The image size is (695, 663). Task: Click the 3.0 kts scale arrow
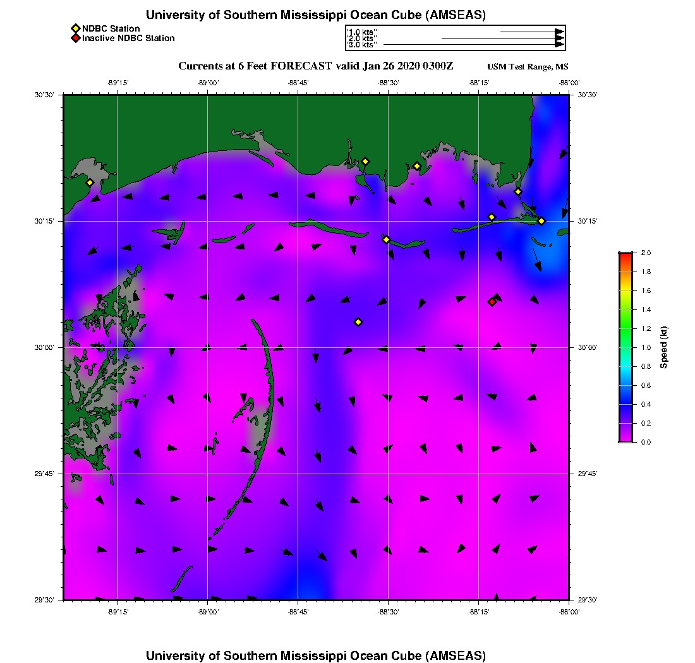point(473,45)
